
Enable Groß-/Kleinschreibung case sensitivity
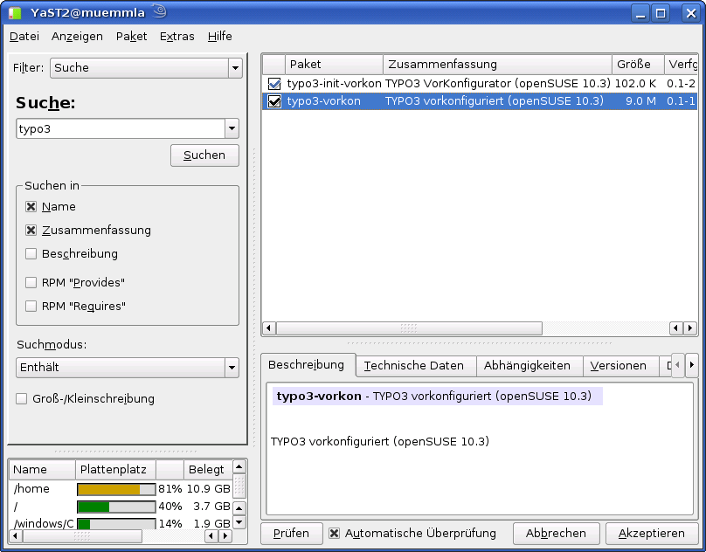21,398
